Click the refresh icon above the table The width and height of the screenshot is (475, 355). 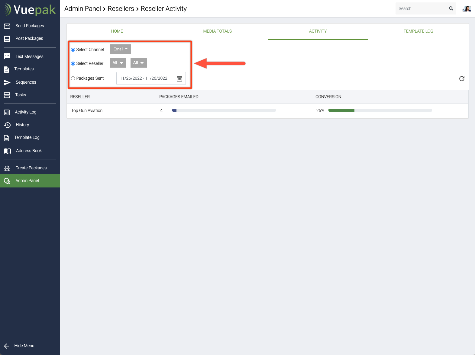click(x=462, y=78)
